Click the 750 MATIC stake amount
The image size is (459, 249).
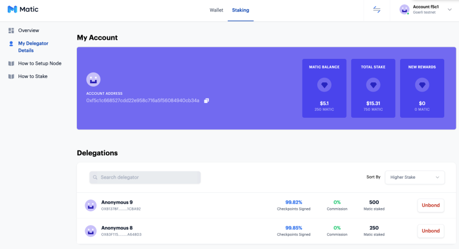pos(373,110)
